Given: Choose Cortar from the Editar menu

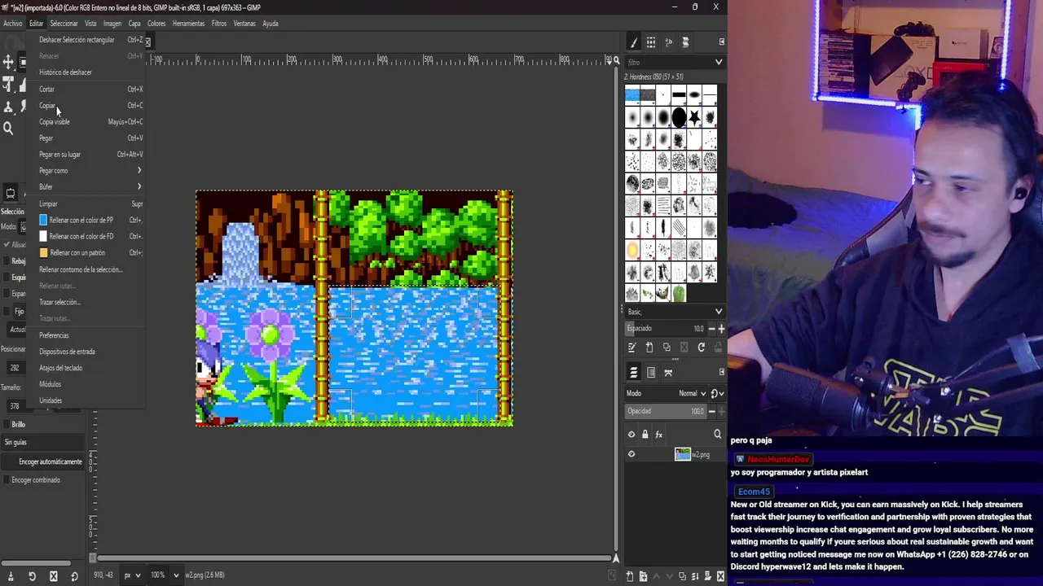Looking at the screenshot, I should click(x=90, y=90).
